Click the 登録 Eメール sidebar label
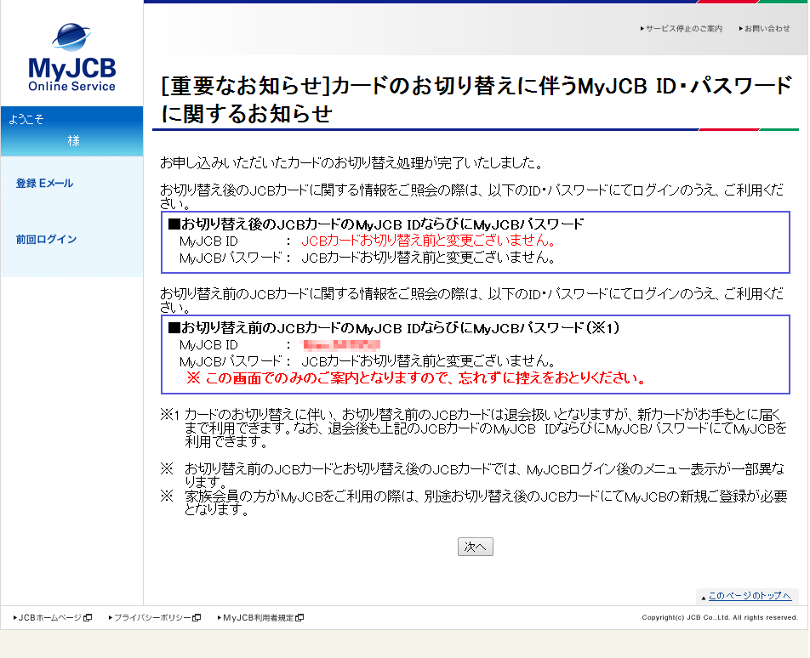 click(x=44, y=184)
